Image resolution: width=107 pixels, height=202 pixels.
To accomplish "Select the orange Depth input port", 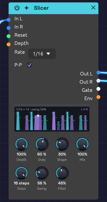I will tap(9, 44).
